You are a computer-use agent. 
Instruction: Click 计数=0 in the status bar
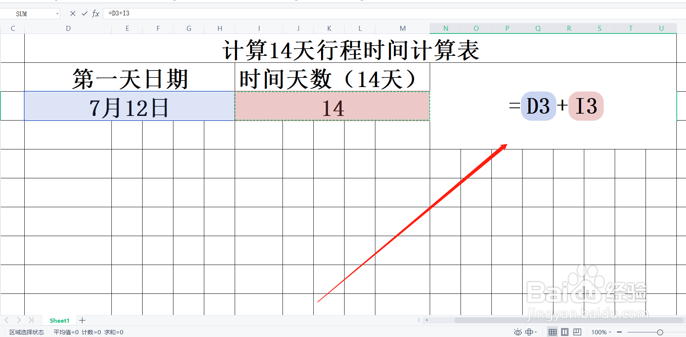pyautogui.click(x=91, y=332)
